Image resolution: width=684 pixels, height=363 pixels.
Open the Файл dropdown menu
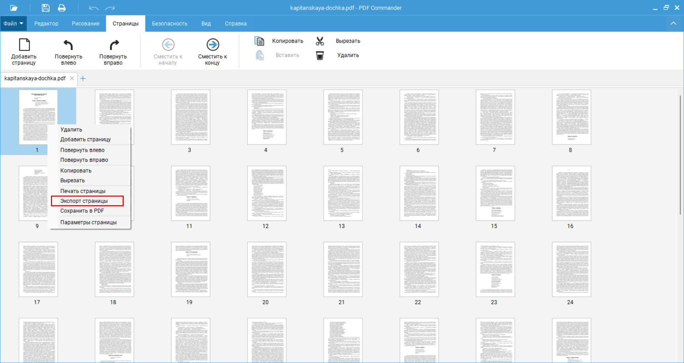(13, 24)
